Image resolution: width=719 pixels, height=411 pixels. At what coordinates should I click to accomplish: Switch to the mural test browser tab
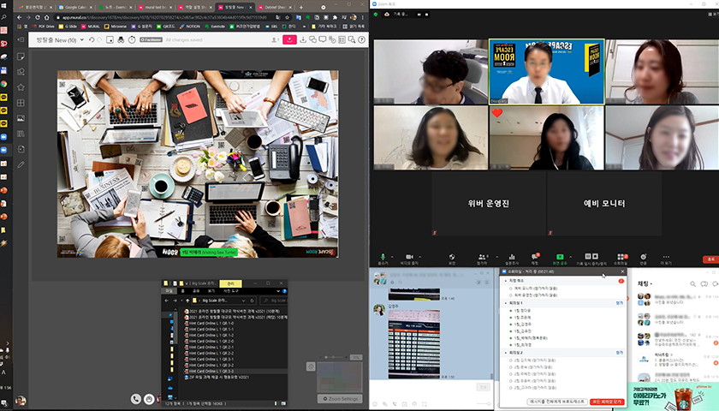155,8
